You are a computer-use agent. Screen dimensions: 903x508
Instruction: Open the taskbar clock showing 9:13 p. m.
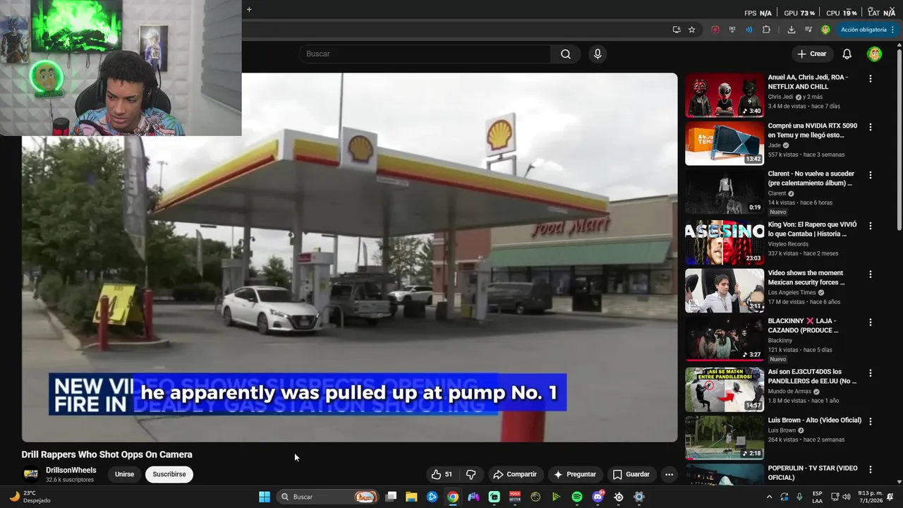tap(870, 497)
